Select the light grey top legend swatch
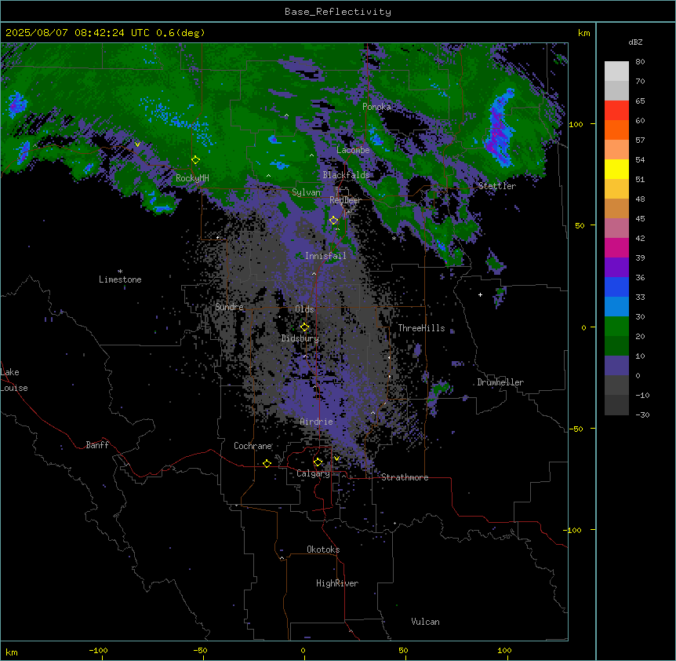 (616, 71)
